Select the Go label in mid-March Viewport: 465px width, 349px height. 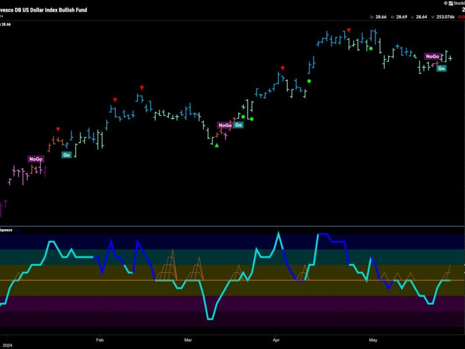click(238, 125)
